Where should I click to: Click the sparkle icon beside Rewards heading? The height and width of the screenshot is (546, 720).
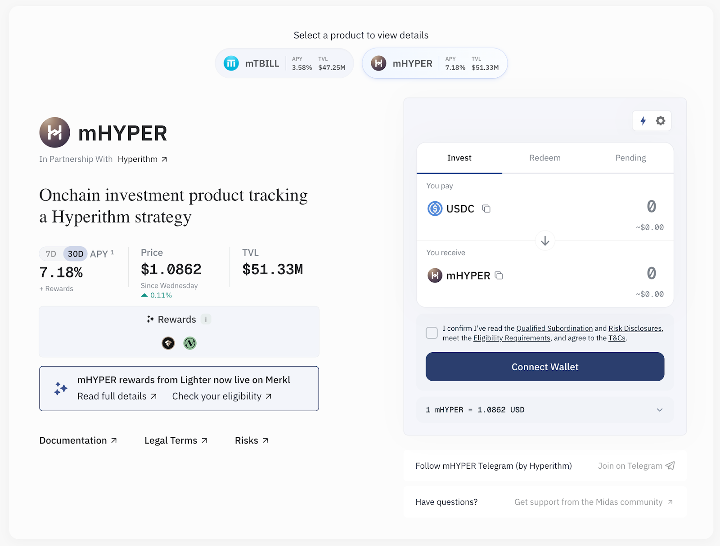coord(150,320)
